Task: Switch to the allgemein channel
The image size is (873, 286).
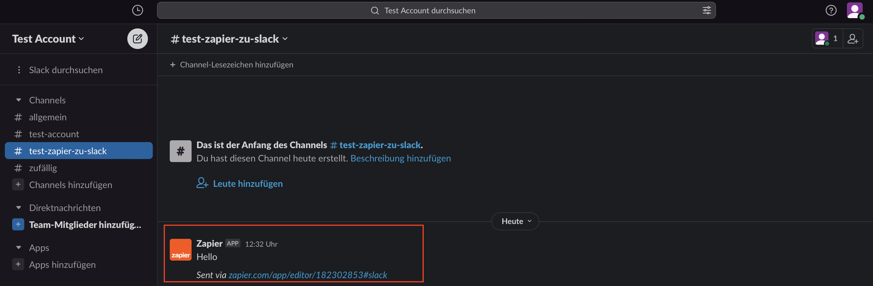Action: [48, 117]
